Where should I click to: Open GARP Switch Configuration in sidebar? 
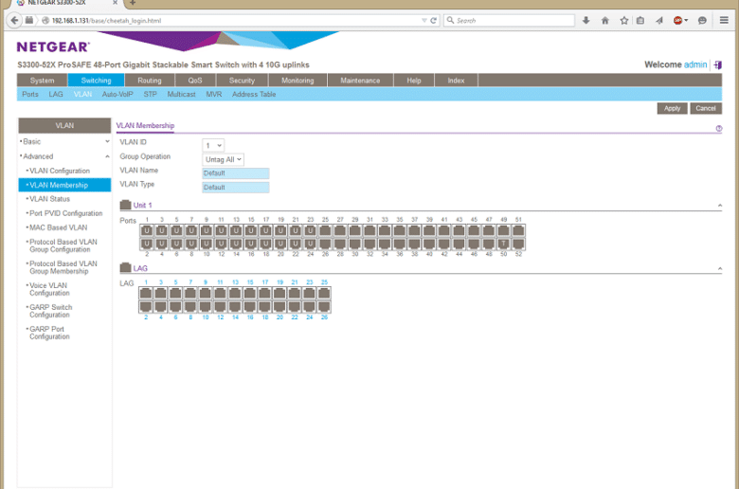(50, 311)
